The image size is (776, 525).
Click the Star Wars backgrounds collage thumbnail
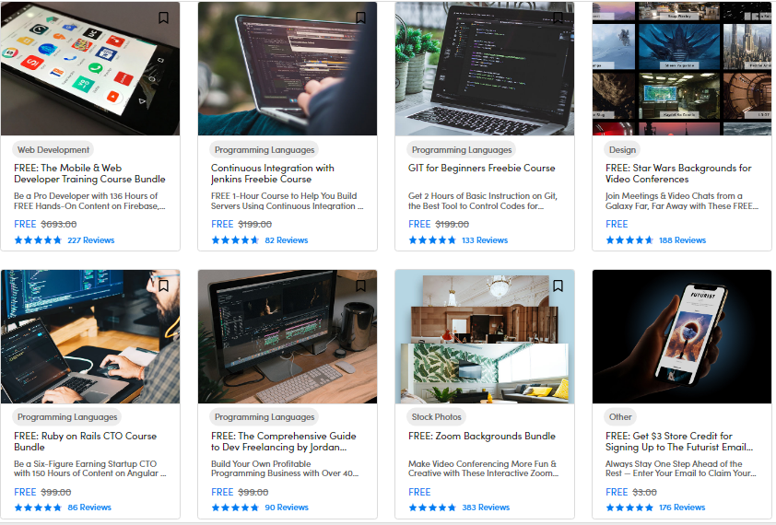coord(681,69)
